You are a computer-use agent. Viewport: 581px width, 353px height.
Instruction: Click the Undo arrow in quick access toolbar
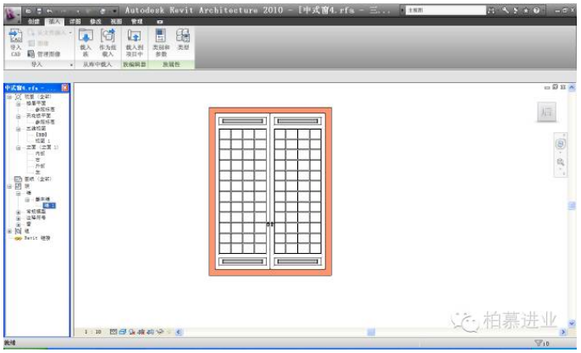click(50, 11)
